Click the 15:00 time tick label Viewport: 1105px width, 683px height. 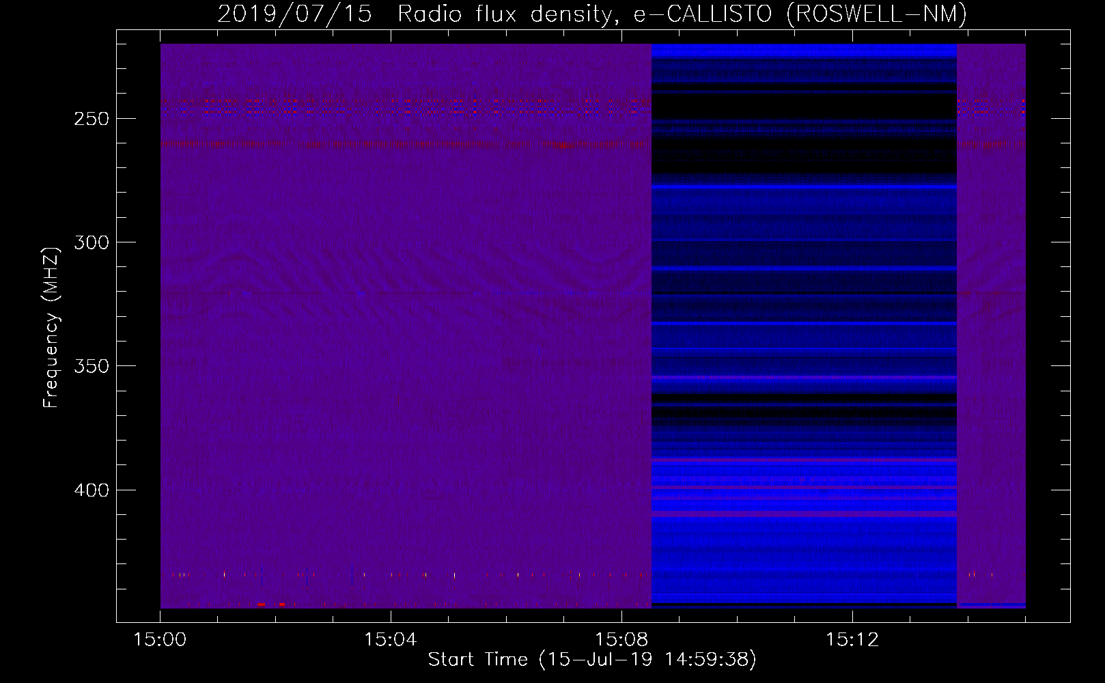point(160,640)
